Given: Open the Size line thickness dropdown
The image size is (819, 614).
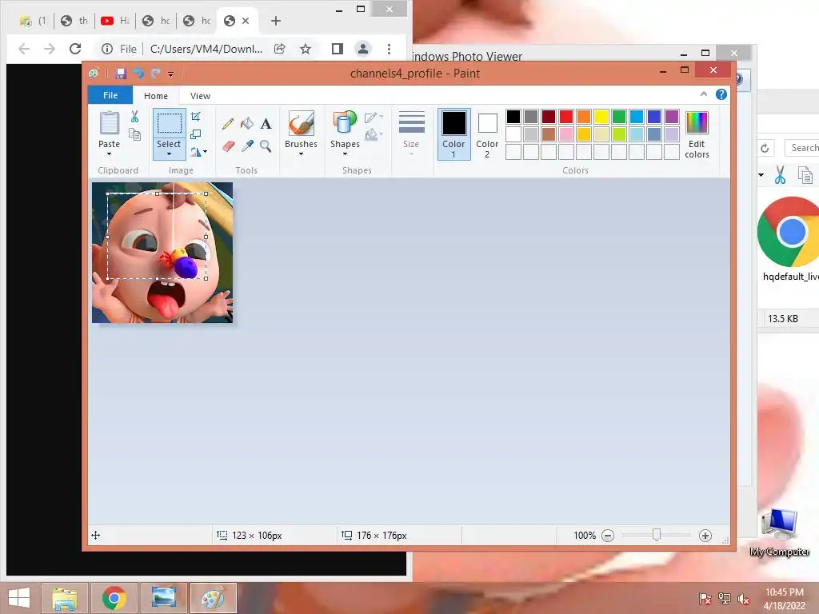Looking at the screenshot, I should coord(412,133).
